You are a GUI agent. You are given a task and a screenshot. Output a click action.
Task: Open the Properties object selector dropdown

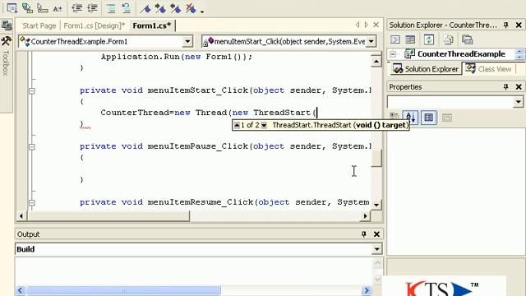[x=519, y=102]
